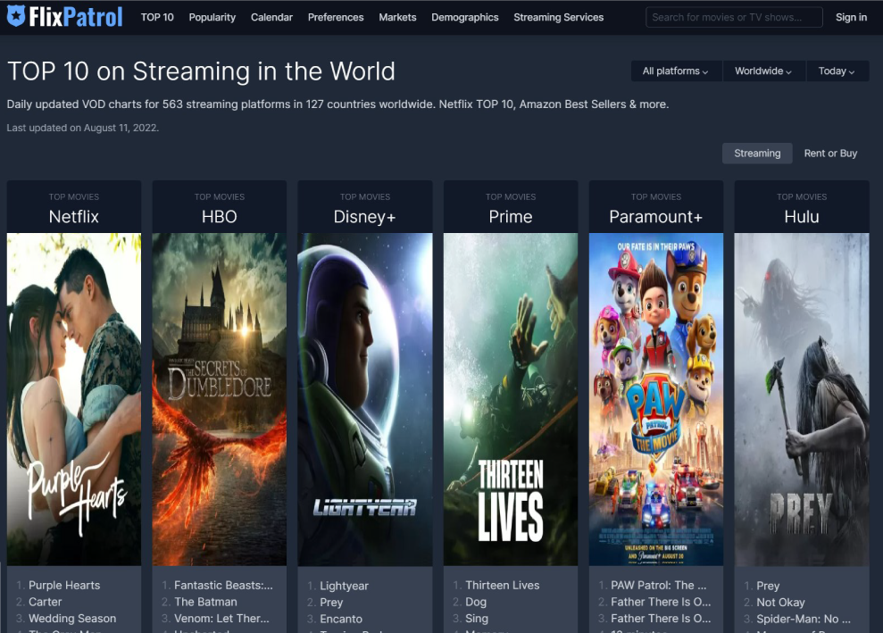Click the Secrets of Dumbledore poster

pyautogui.click(x=219, y=399)
